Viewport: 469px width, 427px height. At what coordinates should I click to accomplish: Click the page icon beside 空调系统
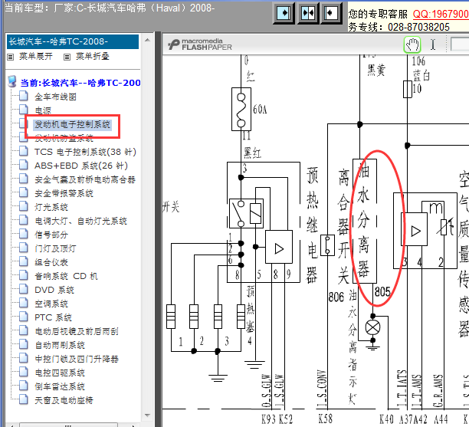tap(23, 304)
